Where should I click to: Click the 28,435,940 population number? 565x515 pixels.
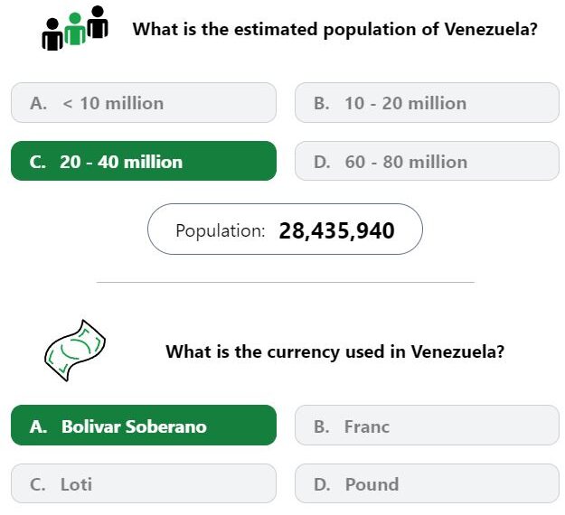[336, 230]
